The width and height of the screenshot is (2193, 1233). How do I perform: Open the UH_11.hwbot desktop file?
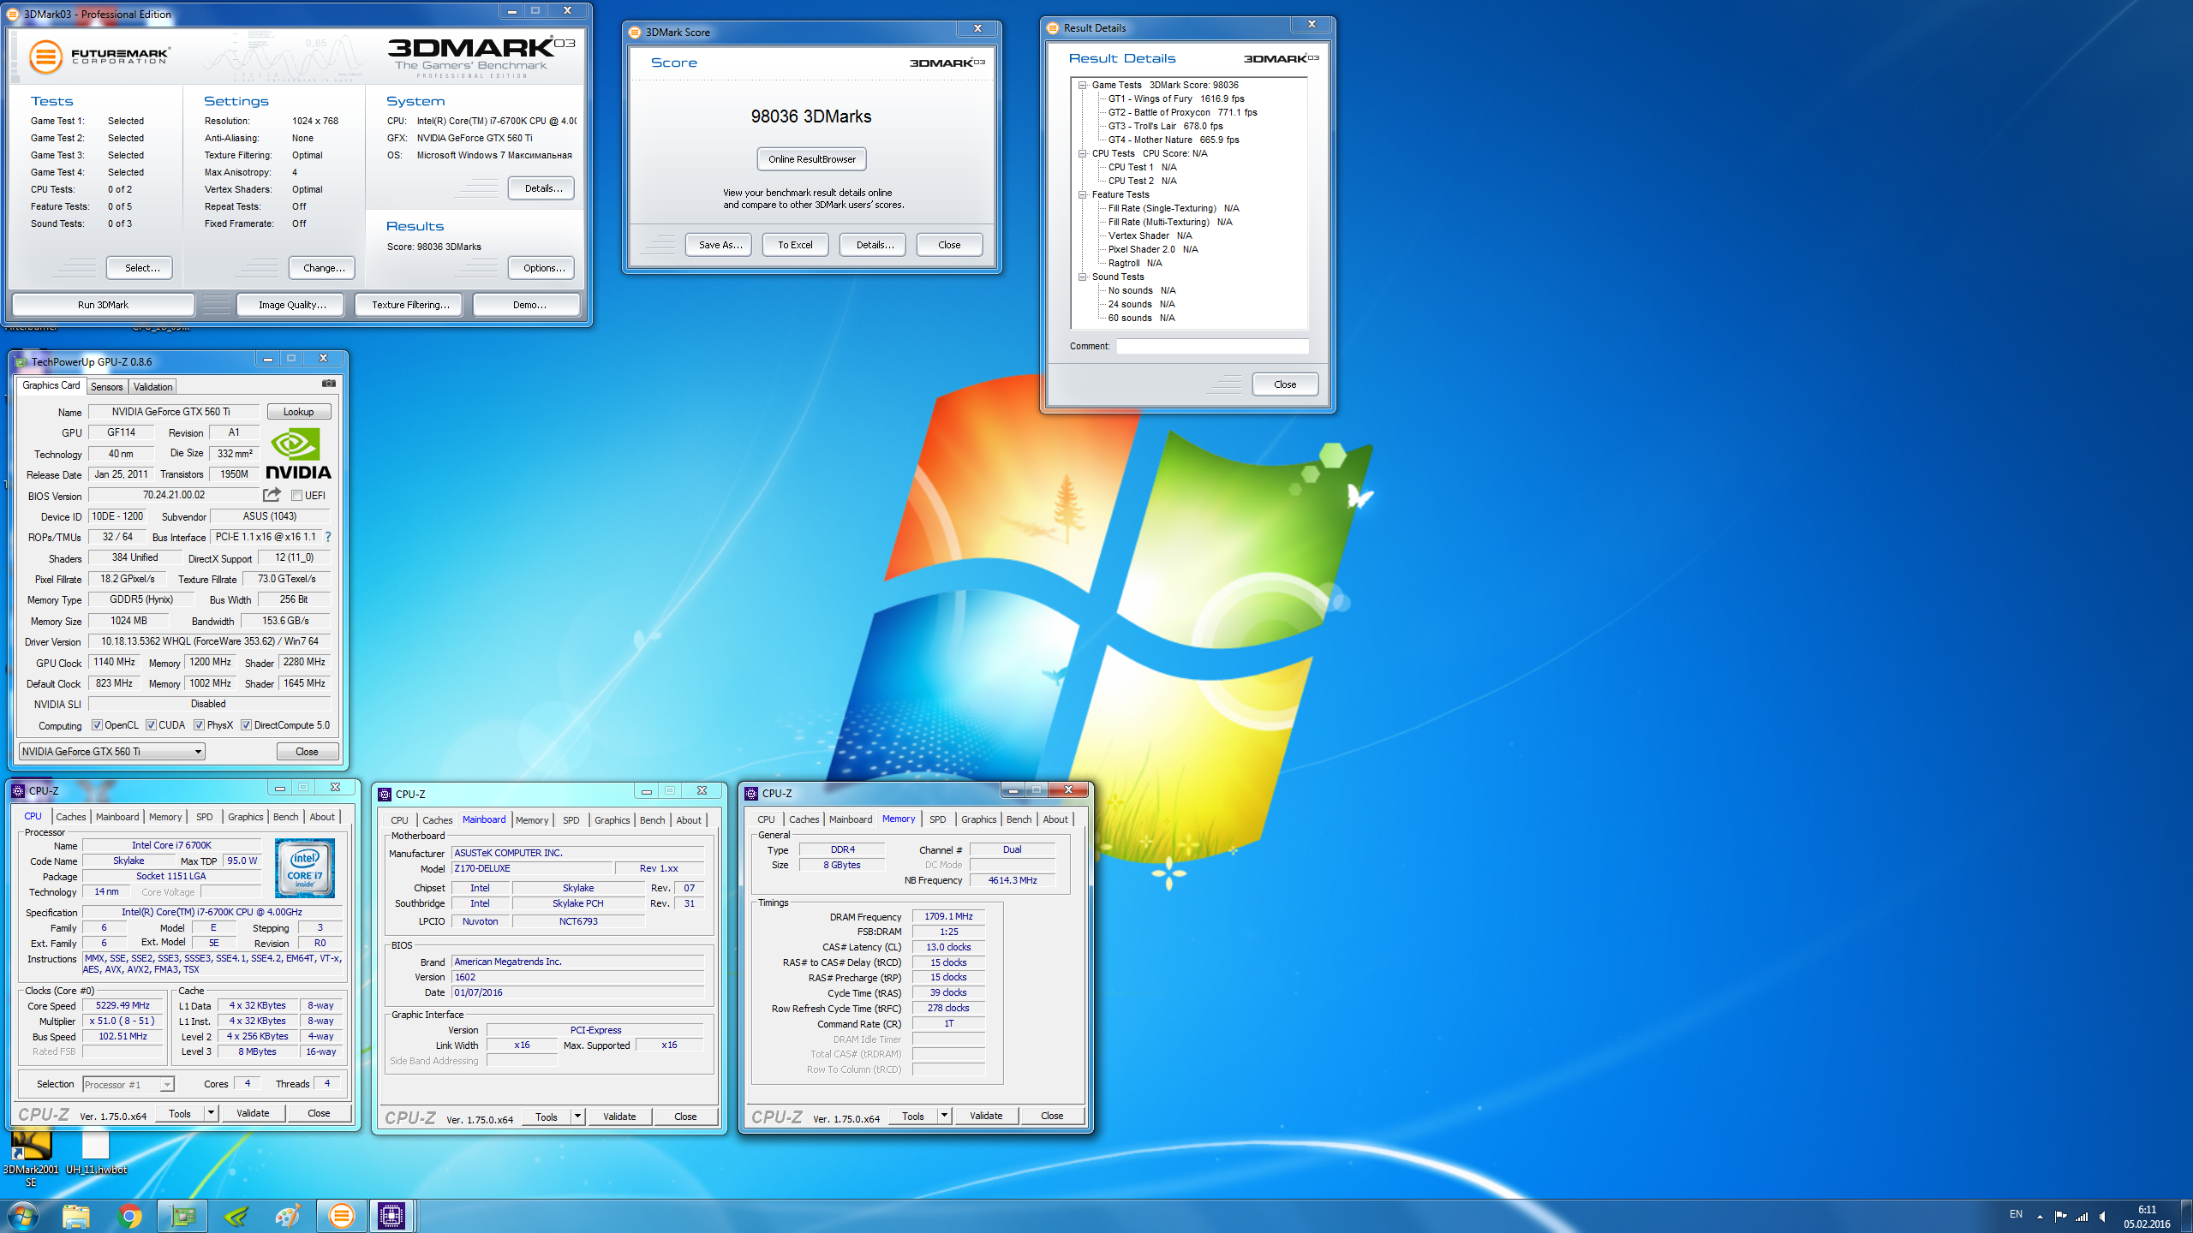coord(96,1153)
